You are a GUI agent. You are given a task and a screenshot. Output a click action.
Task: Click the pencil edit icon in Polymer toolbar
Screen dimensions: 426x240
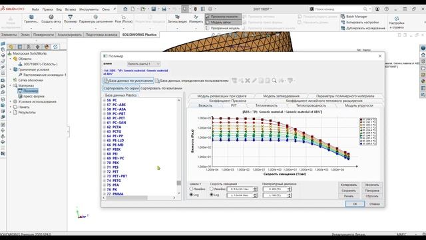[x=254, y=81]
